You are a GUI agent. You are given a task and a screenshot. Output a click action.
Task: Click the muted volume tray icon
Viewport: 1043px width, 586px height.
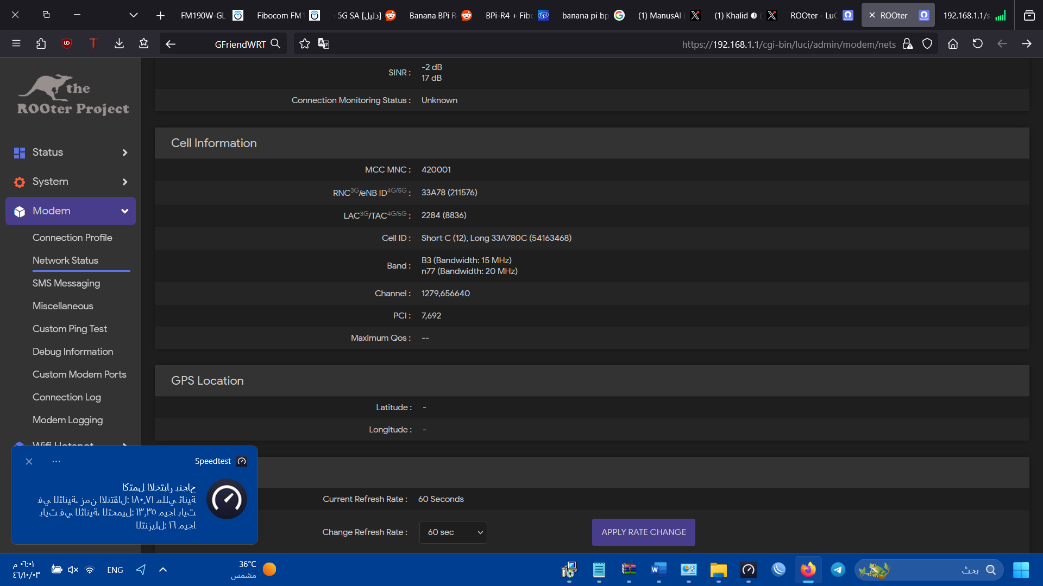pos(73,570)
